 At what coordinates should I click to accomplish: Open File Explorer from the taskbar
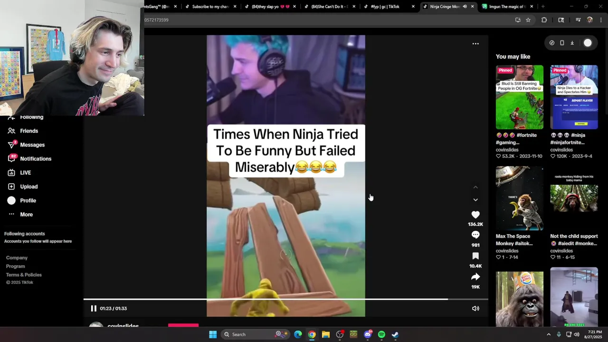[325, 334]
